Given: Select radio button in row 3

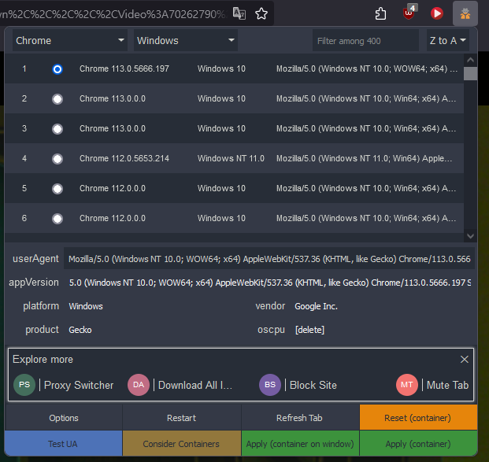Looking at the screenshot, I should pos(57,129).
